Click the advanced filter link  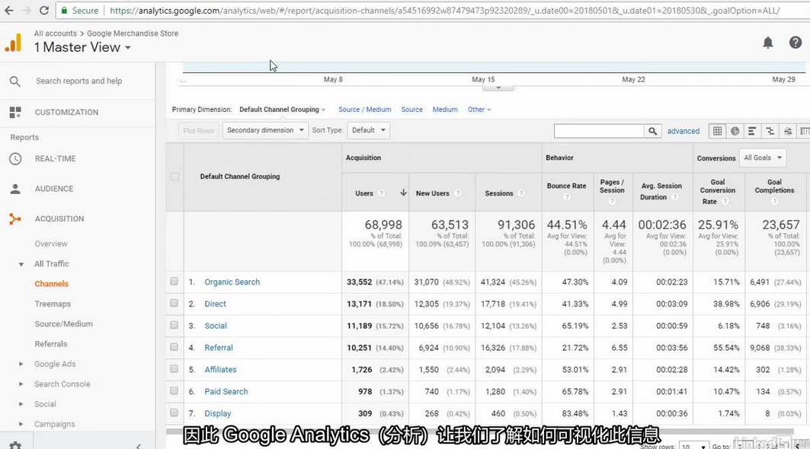pos(683,131)
